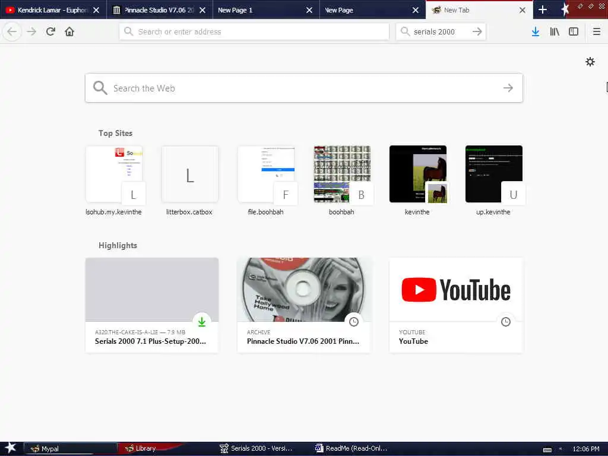This screenshot has width=608, height=456.
Task: Go back with the back arrow button
Action: [x=12, y=31]
